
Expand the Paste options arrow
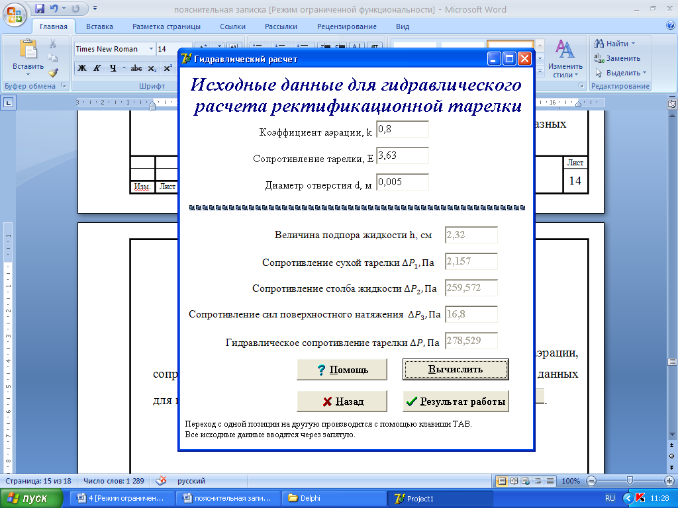(x=28, y=74)
